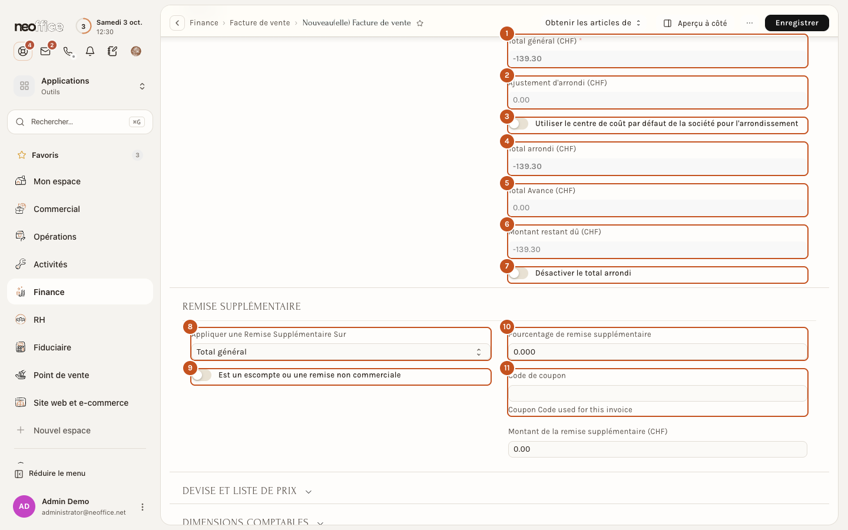
Task: Open Appliquer une Remise Supplémentaire Sur dropdown
Action: (340, 352)
